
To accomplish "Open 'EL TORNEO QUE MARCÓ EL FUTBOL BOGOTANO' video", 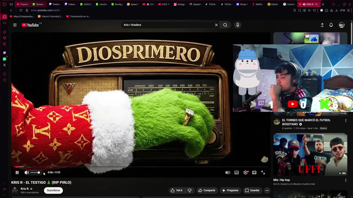I will [x=306, y=122].
